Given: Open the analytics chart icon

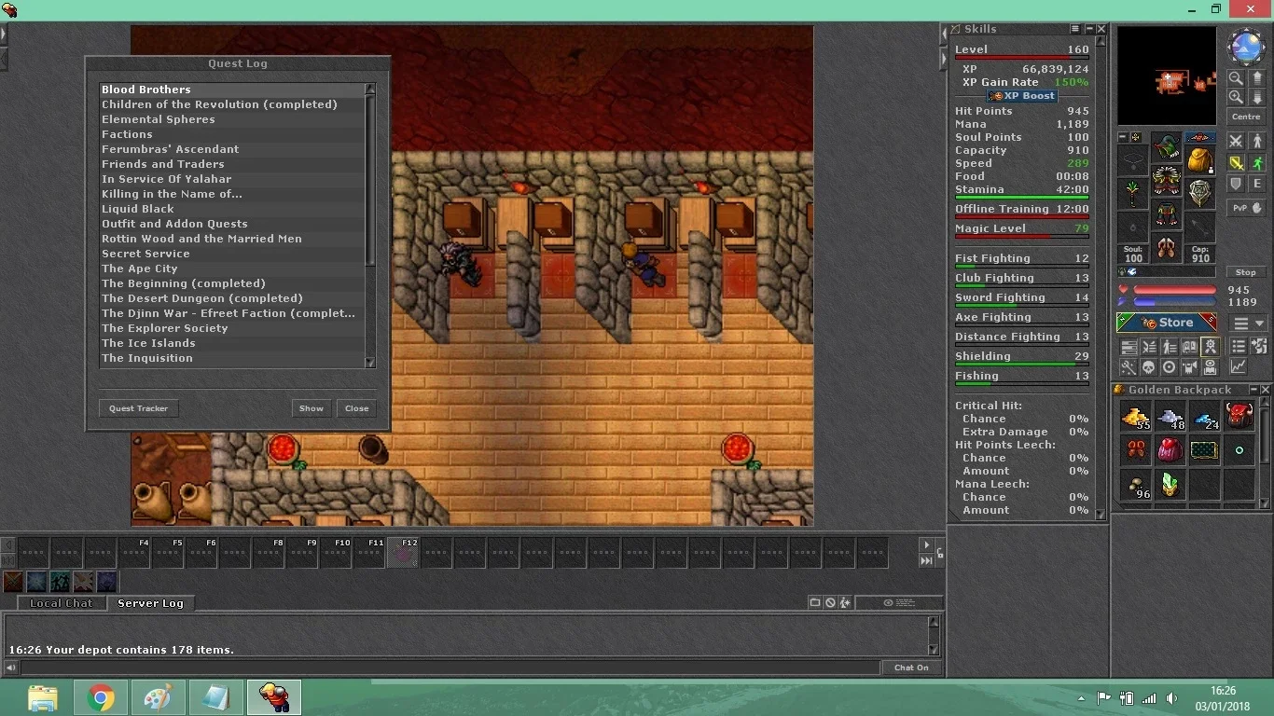Looking at the screenshot, I should tap(1238, 367).
